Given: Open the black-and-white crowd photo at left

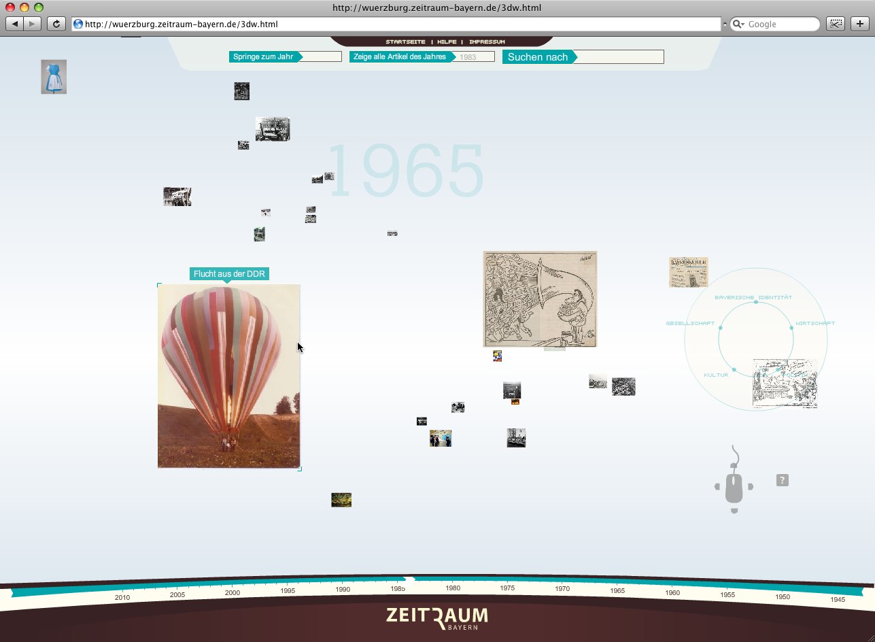Looking at the screenshot, I should click(177, 197).
